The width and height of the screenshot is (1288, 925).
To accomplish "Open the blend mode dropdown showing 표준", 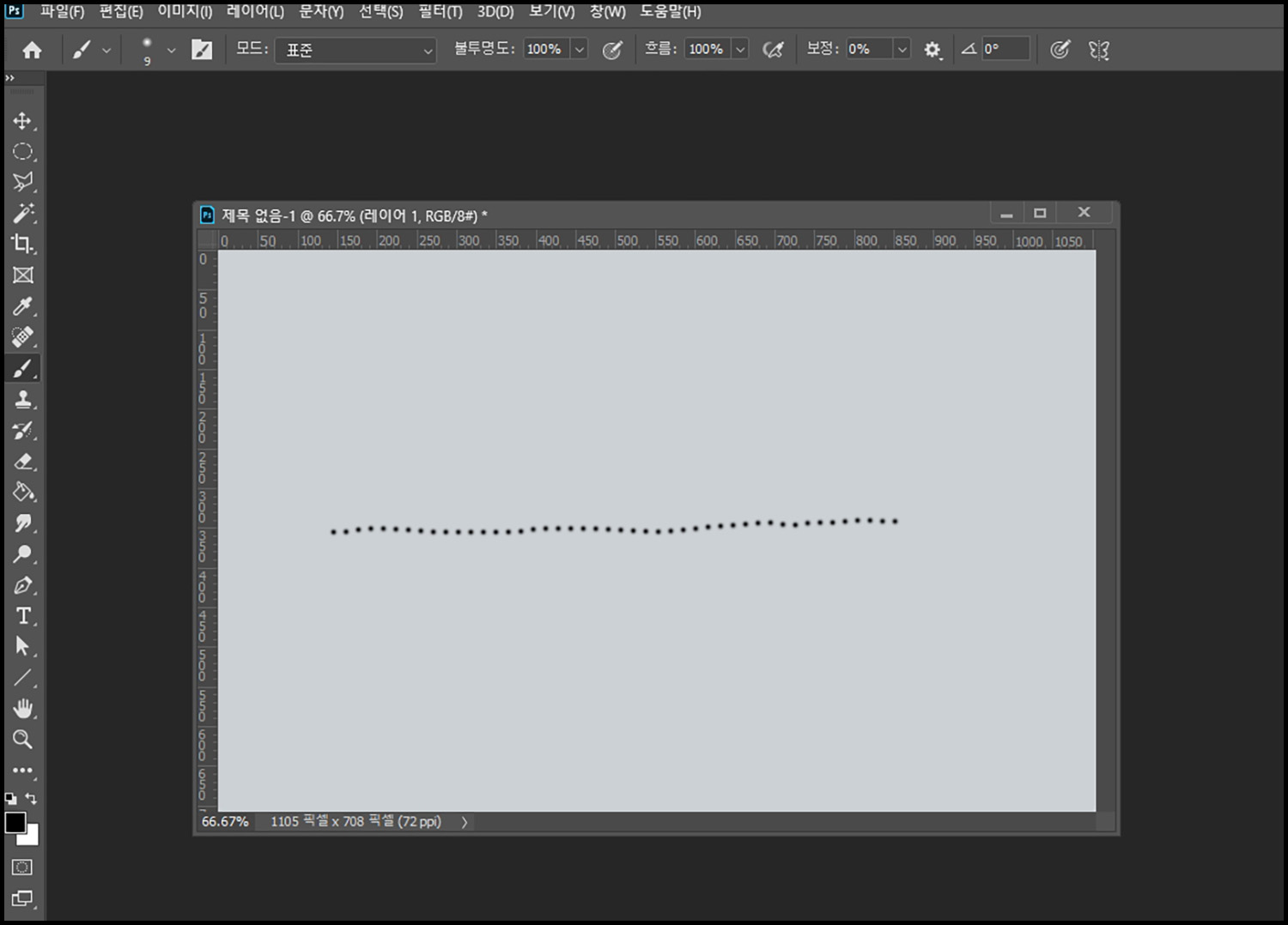I will click(355, 51).
